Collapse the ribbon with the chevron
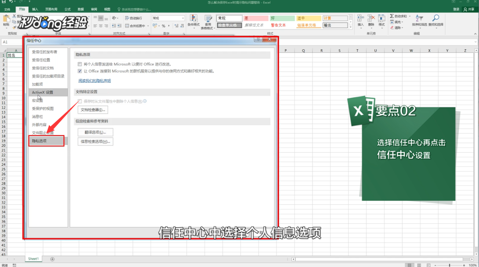 coord(475,34)
